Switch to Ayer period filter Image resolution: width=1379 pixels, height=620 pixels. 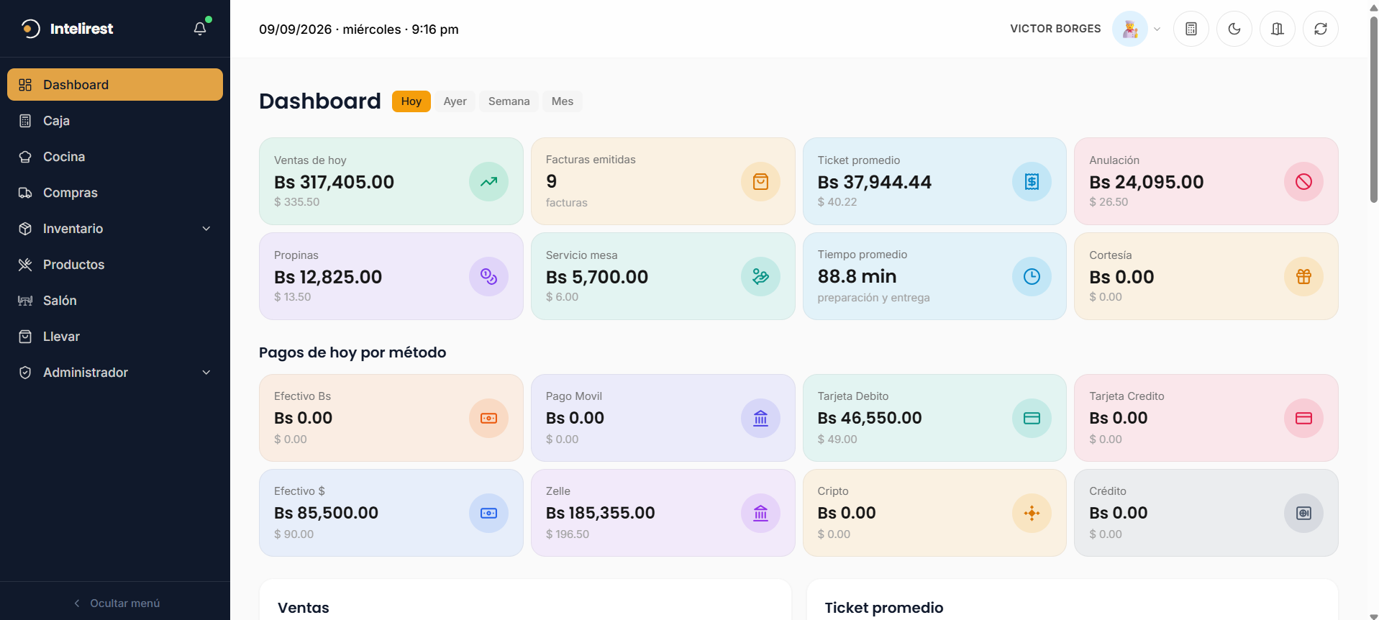pyautogui.click(x=455, y=101)
